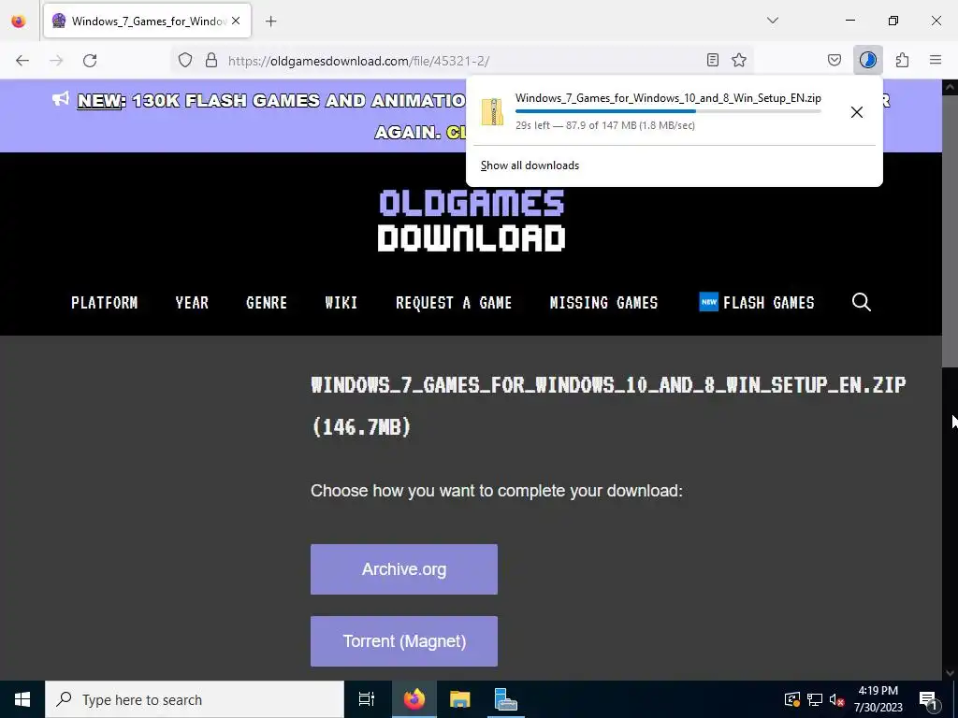Select the Windows_7_Games_for_Windows tab
Viewport: 958px width, 718px height.
(147, 22)
